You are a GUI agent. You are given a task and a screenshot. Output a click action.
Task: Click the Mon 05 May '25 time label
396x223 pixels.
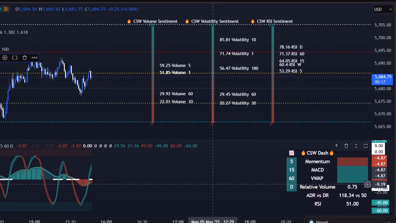point(212,221)
